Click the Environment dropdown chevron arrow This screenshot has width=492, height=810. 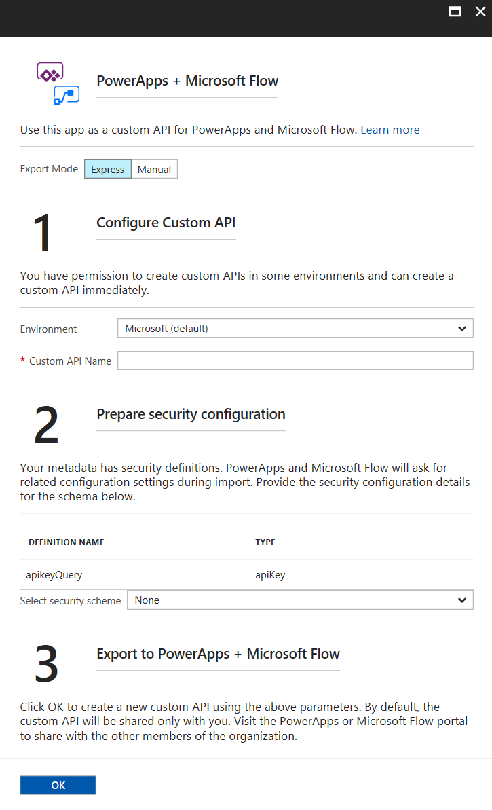click(x=462, y=329)
